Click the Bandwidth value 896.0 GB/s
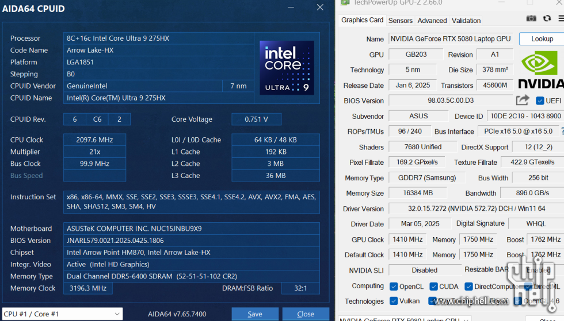 [532, 193]
